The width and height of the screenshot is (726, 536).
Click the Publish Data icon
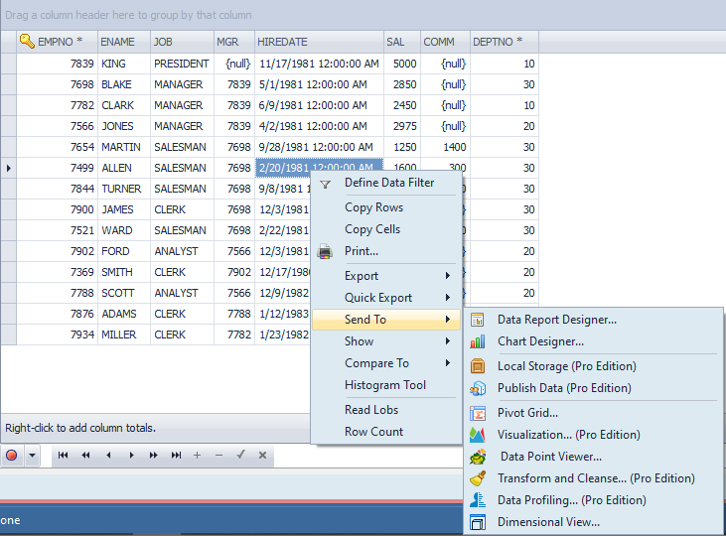(478, 388)
